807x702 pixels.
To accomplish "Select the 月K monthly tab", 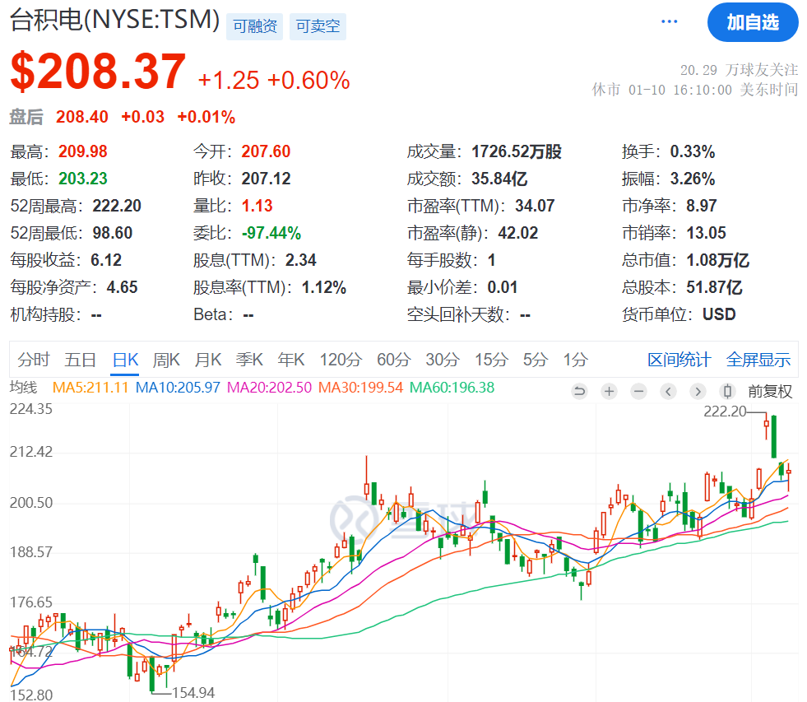I will click(208, 360).
